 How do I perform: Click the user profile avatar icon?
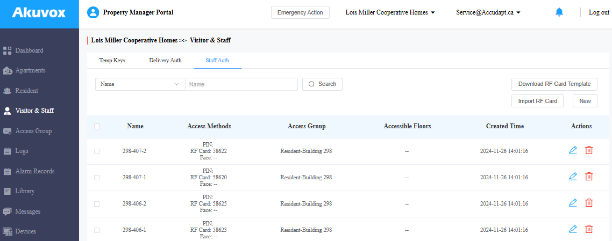[93, 12]
